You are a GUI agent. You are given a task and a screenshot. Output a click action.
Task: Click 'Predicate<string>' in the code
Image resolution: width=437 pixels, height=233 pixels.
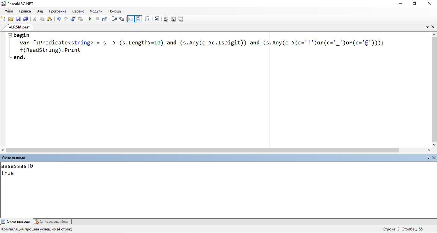(x=66, y=43)
